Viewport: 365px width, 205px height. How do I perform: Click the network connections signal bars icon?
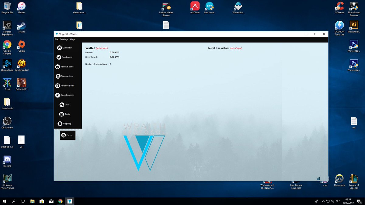[318, 179]
